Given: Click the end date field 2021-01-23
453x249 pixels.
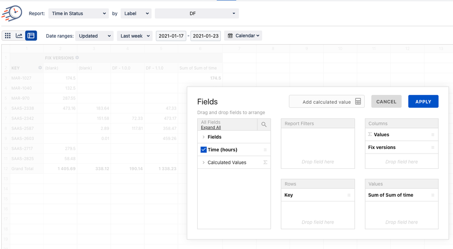Looking at the screenshot, I should 206,36.
